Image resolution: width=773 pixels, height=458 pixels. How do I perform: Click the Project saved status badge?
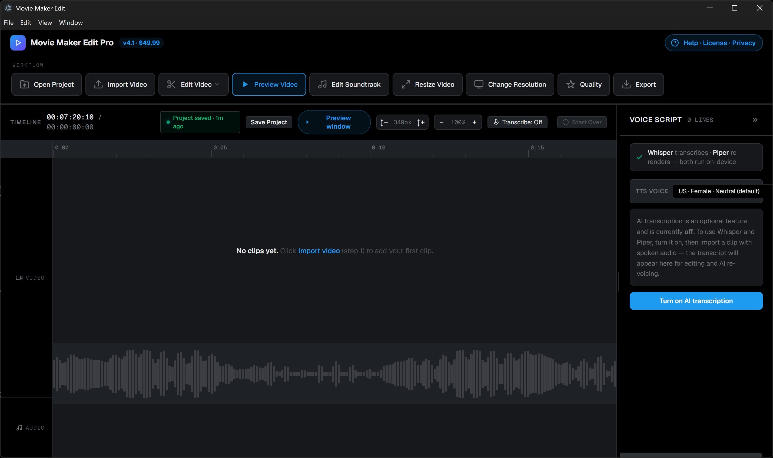point(200,122)
